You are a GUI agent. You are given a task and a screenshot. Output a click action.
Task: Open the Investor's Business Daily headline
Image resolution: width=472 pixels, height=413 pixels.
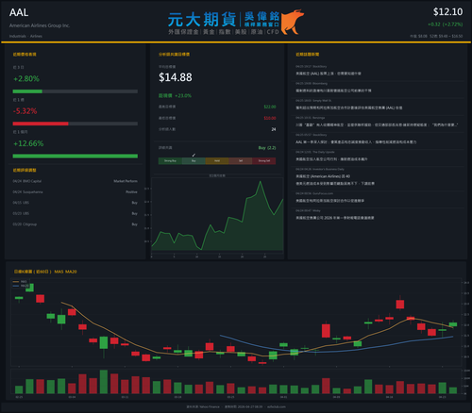(335, 180)
